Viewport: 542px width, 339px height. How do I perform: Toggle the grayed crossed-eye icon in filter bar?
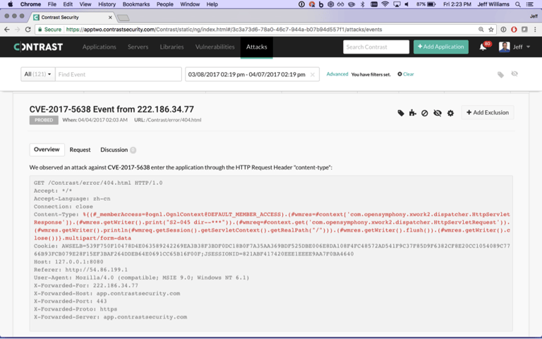514,74
